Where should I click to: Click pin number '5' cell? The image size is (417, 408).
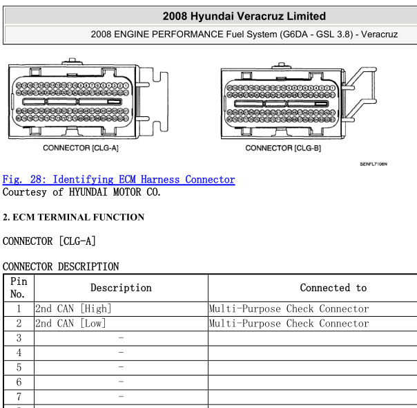(19, 367)
